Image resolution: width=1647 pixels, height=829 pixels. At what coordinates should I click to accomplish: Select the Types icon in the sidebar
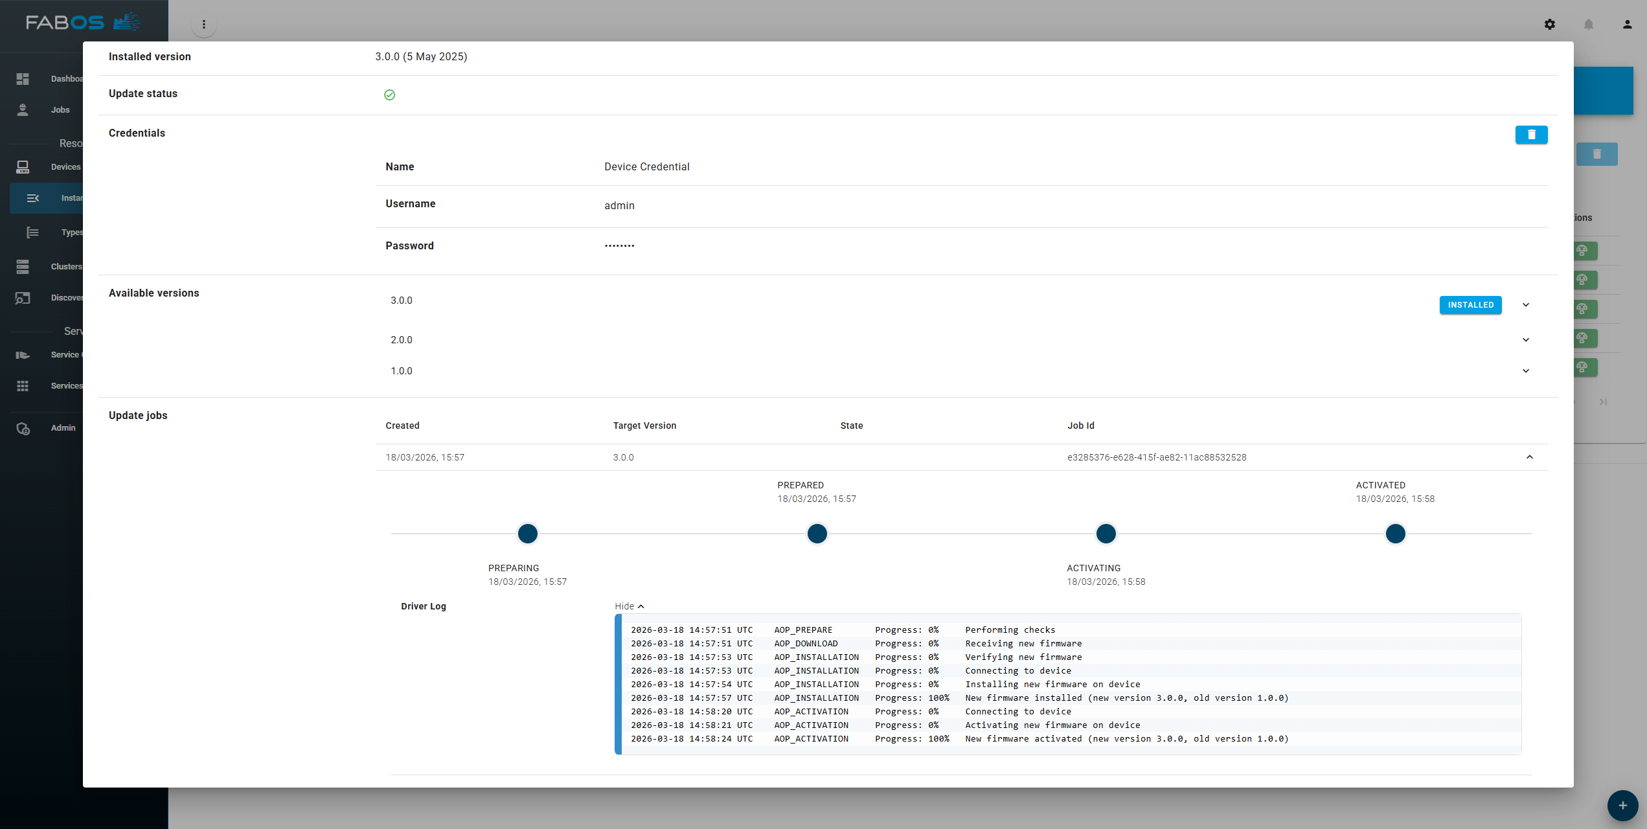(33, 232)
